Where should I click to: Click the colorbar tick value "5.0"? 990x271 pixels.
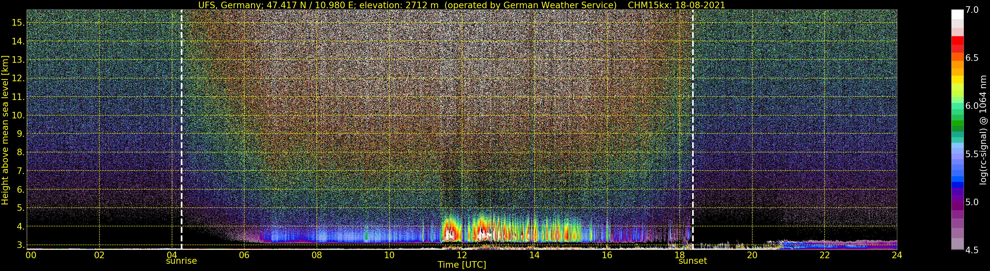point(972,202)
